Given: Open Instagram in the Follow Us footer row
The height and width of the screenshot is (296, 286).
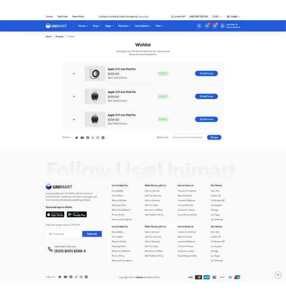Looking at the screenshot, I should coord(81,277).
